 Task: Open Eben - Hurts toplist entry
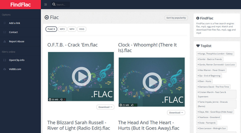click(x=205, y=81)
